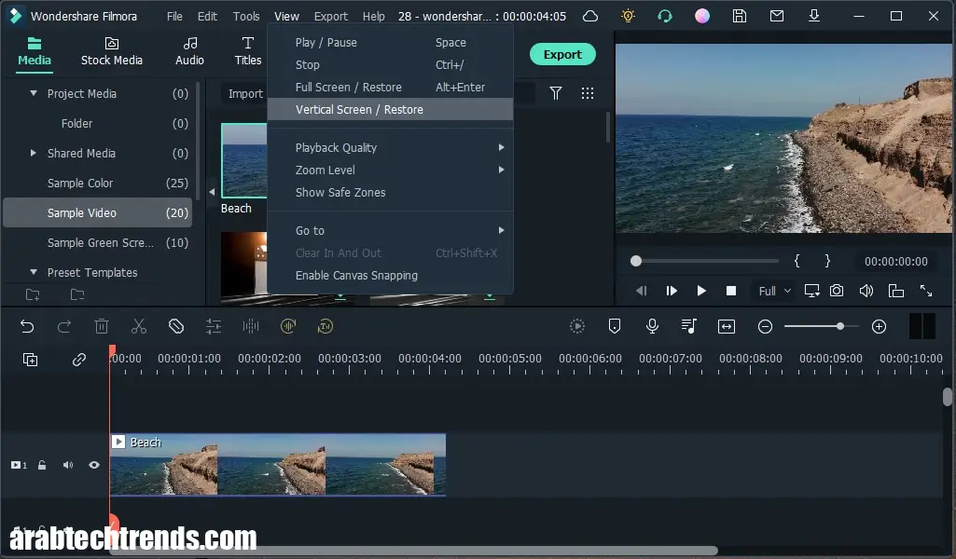Open the Record Voiceover microphone icon
956x559 pixels.
[651, 326]
